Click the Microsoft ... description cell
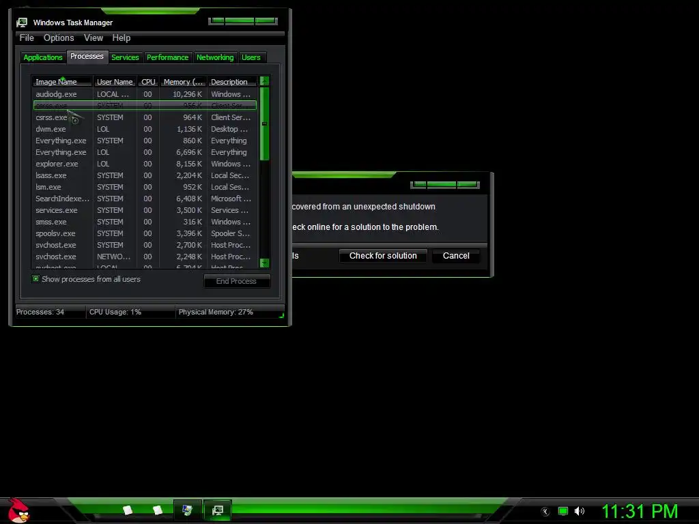699x524 pixels. point(231,199)
